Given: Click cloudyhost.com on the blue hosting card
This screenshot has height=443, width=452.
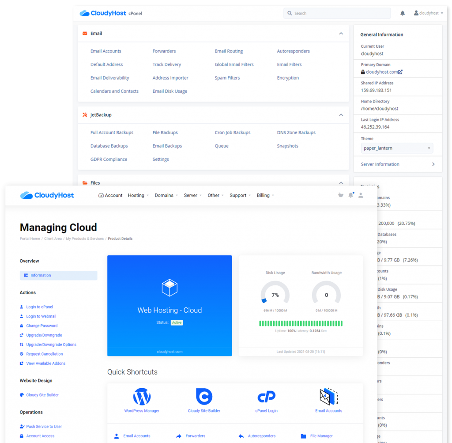Looking at the screenshot, I should click(169, 352).
